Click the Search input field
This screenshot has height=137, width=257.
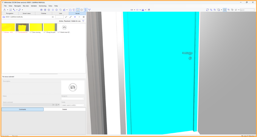247,10
